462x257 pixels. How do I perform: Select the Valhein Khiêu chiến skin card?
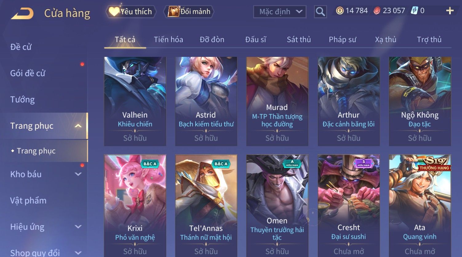click(x=135, y=101)
